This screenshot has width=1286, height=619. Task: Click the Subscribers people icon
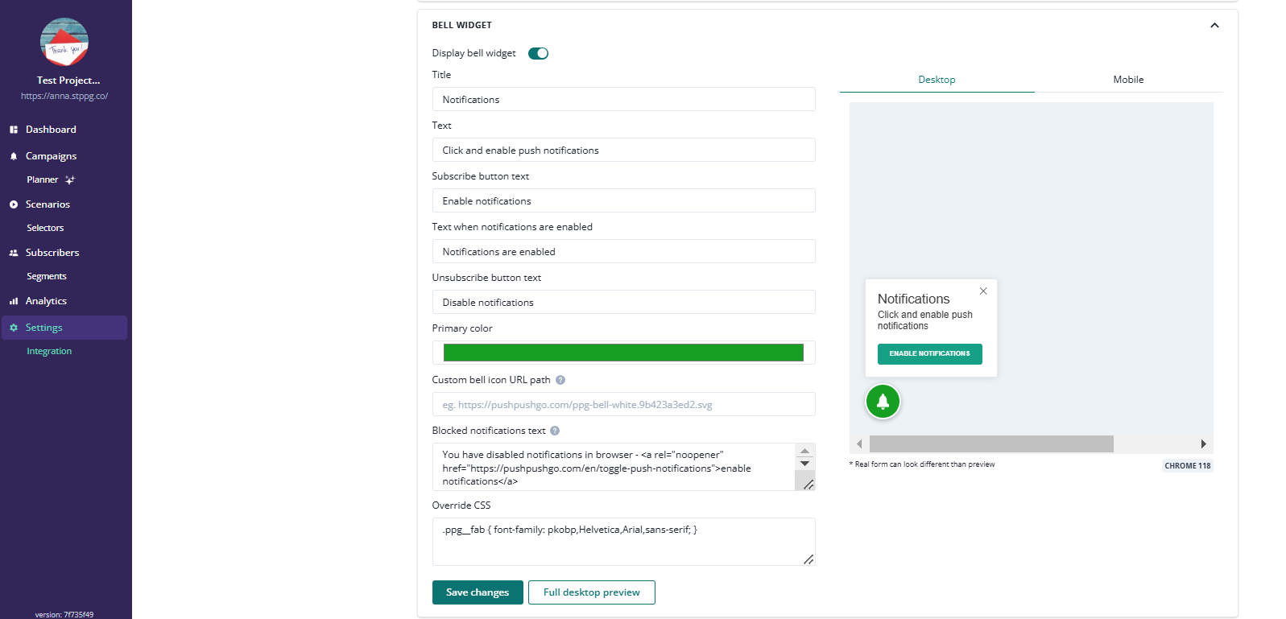click(x=14, y=253)
